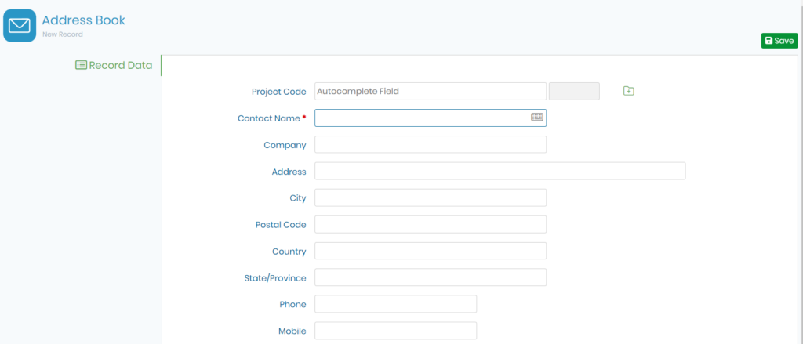The image size is (803, 344).
Task: Click the Phone number input
Action: pyautogui.click(x=395, y=304)
